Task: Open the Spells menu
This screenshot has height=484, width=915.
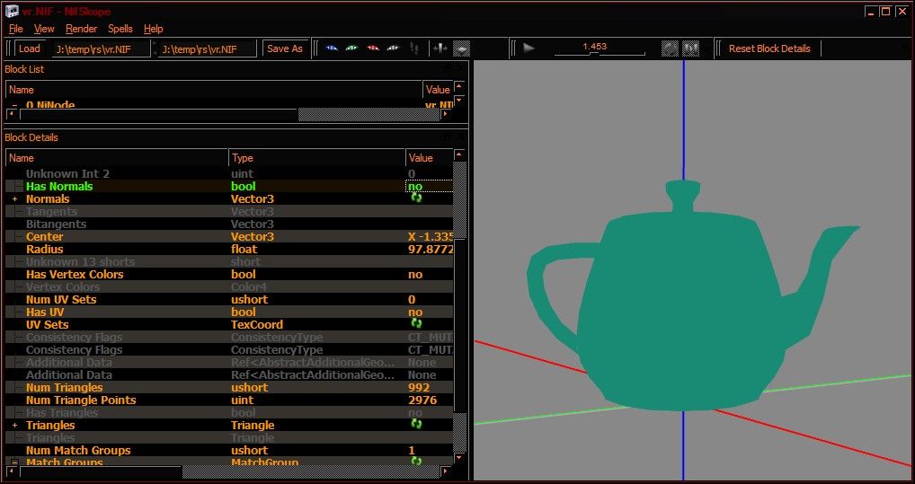Action: [120, 29]
